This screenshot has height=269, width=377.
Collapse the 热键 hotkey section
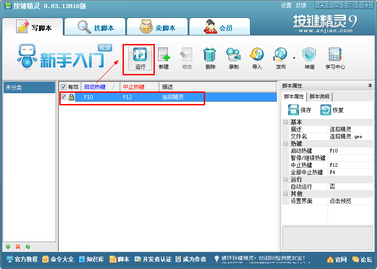coord(285,143)
